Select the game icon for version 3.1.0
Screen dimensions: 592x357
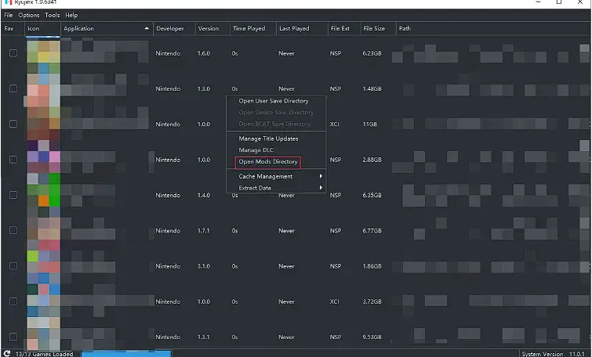point(42,266)
